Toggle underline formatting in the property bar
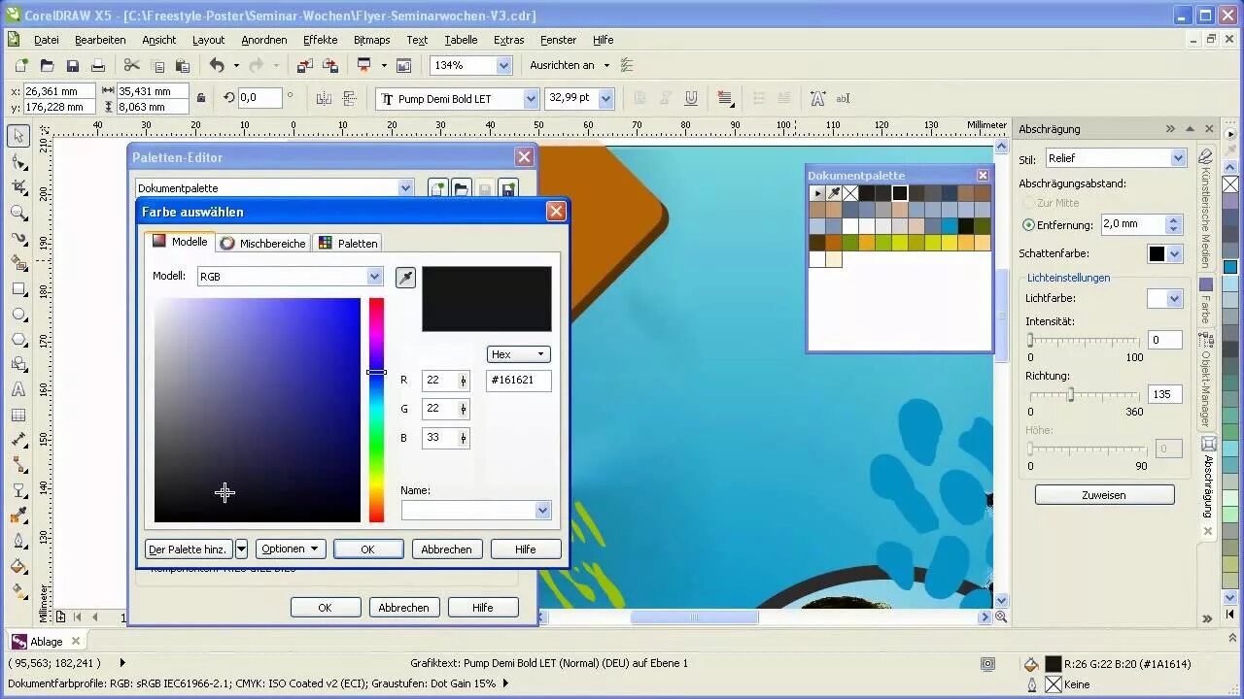Viewport: 1244px width, 699px height. (691, 98)
